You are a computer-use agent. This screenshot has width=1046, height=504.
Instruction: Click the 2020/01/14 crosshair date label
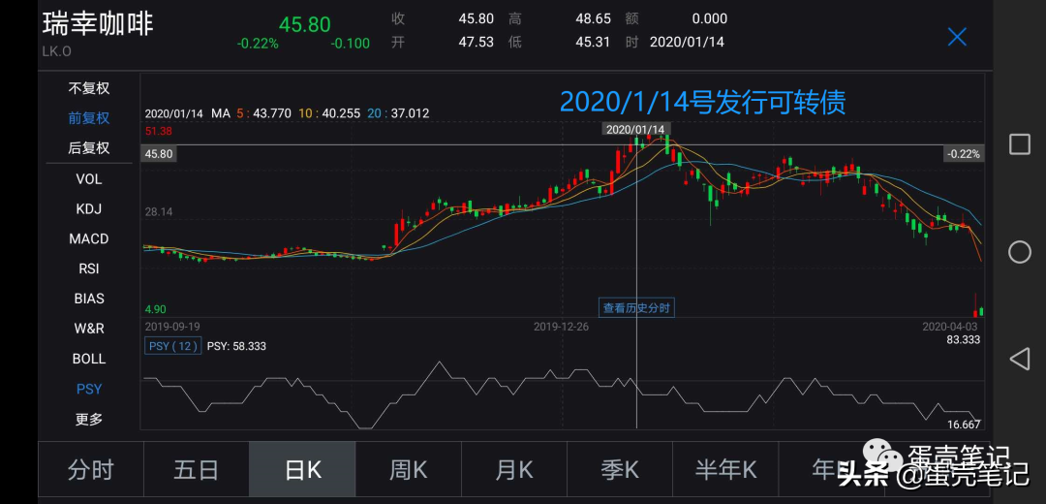(x=636, y=129)
